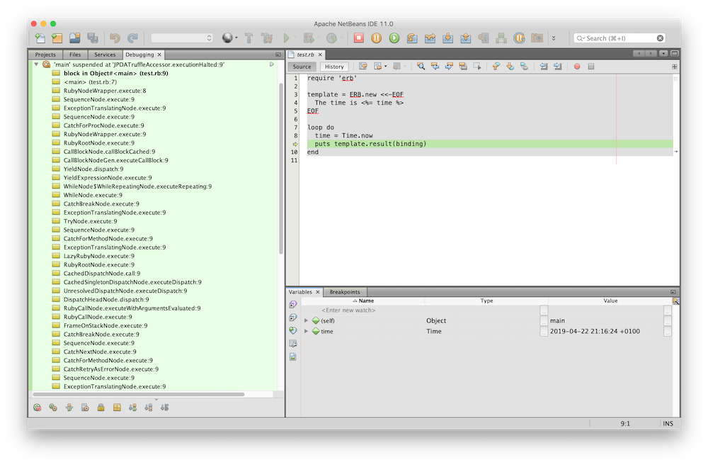Continue execution with the green play button
Viewport: 708px width, 465px height.
pos(394,38)
